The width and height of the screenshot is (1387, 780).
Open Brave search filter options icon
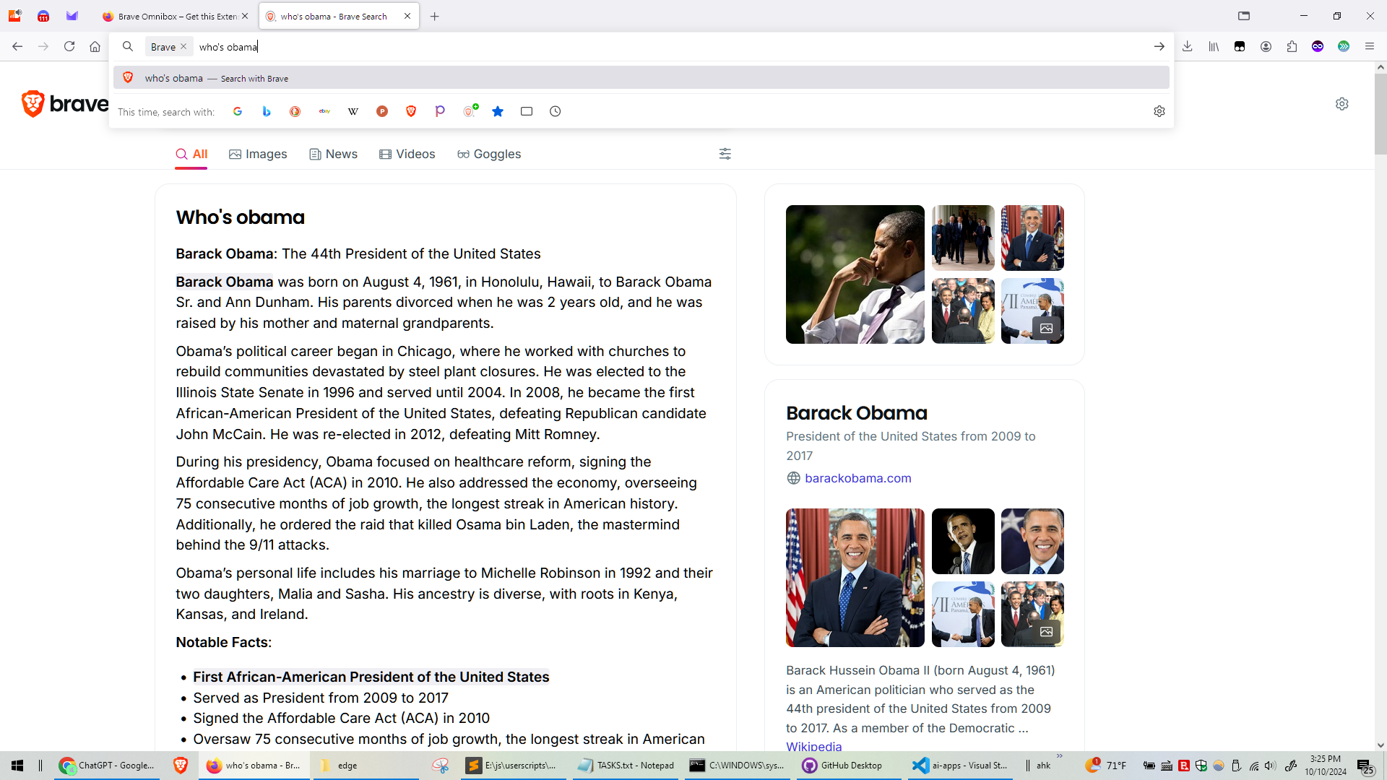725,154
